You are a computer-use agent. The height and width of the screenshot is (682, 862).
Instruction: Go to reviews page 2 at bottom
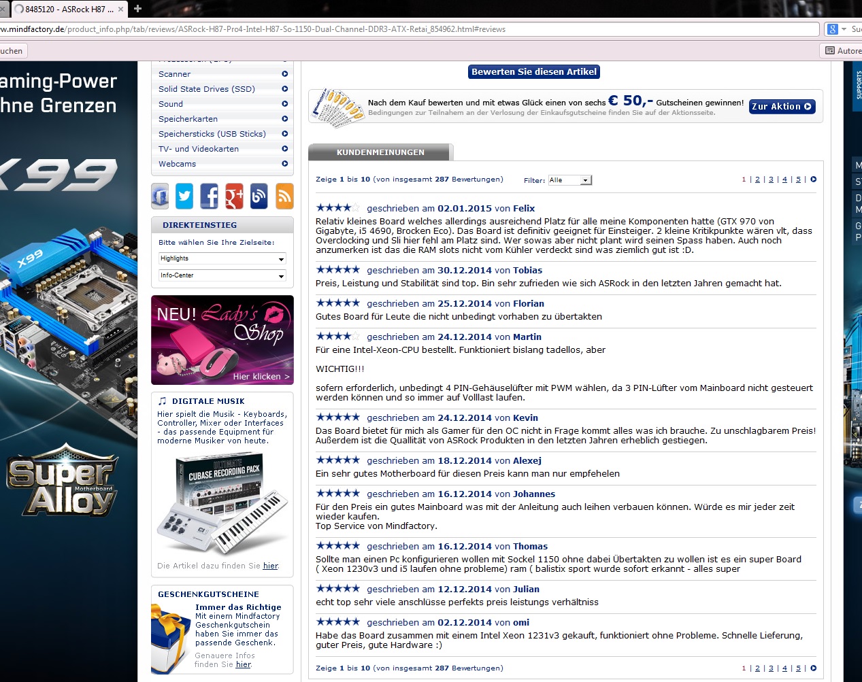click(757, 668)
